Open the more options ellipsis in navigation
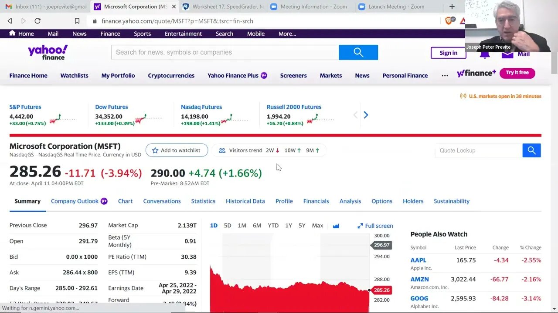 point(445,76)
